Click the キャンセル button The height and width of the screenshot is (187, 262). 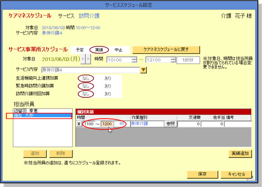click(x=236, y=174)
